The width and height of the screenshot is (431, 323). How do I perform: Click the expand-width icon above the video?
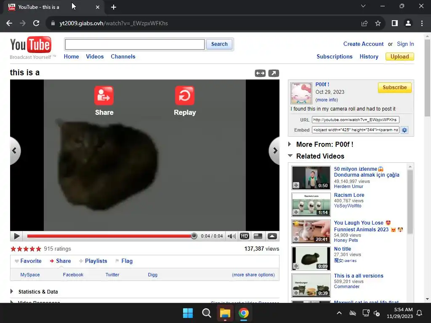(260, 73)
